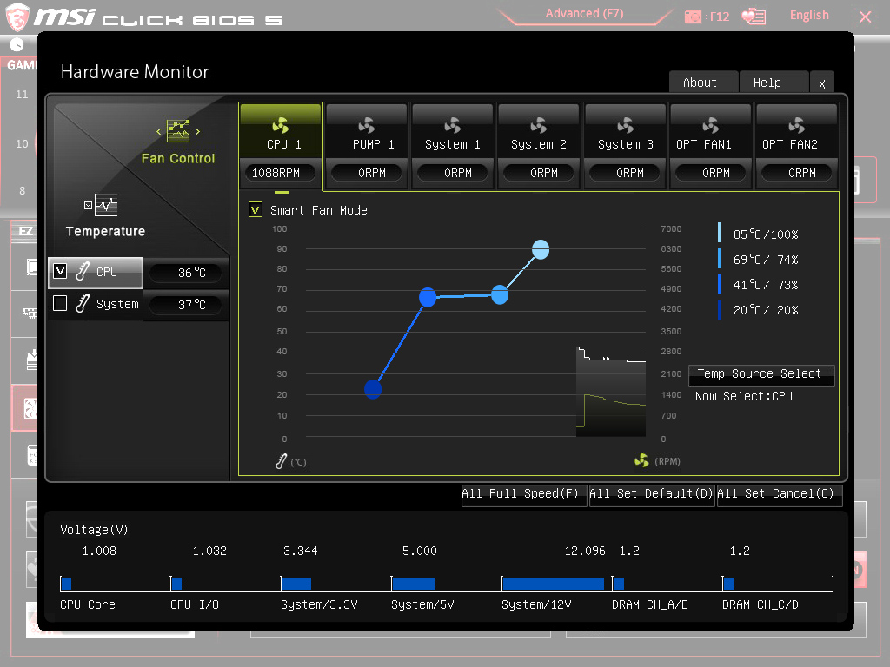Image resolution: width=890 pixels, height=667 pixels.
Task: Click the DRAM CH_A/B voltage bar
Action: (619, 584)
